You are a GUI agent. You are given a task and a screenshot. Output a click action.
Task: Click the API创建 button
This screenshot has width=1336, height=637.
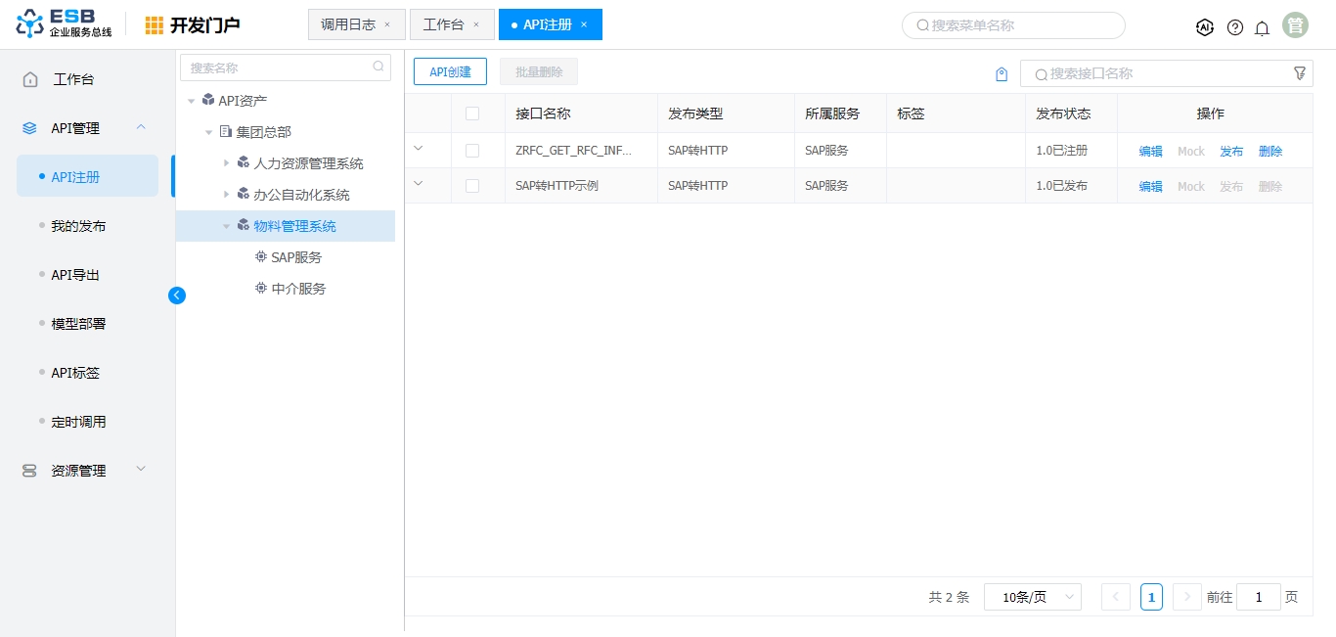coord(450,71)
